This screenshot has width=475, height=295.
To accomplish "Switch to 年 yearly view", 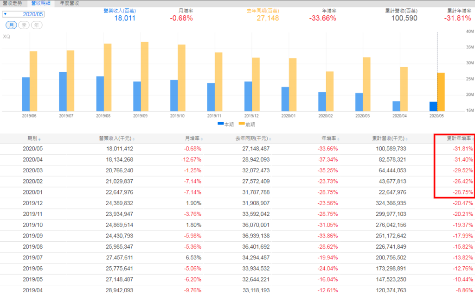I will [x=37, y=25].
